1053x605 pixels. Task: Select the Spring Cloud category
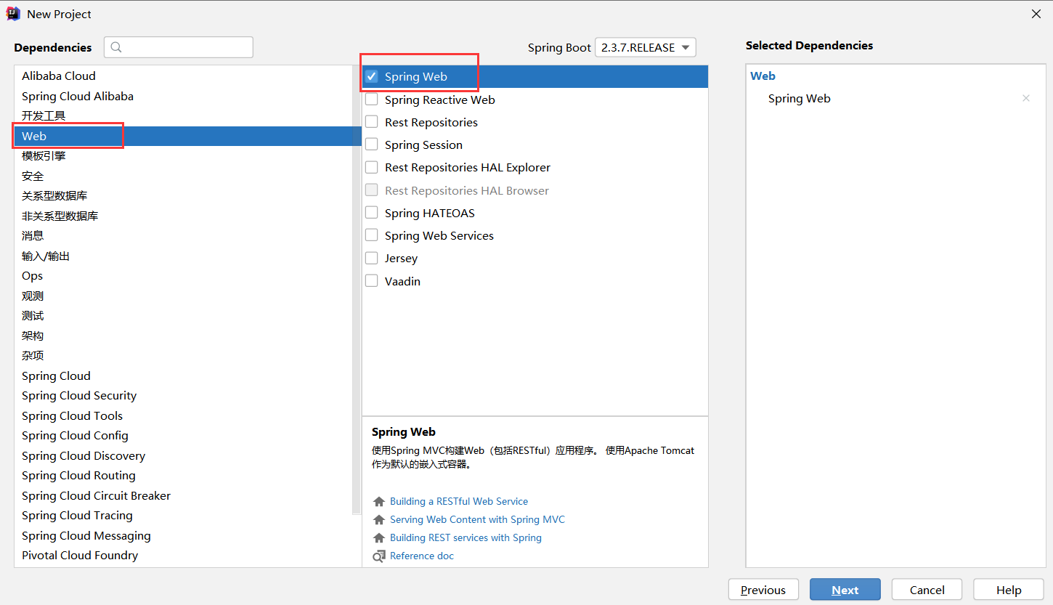(183, 375)
